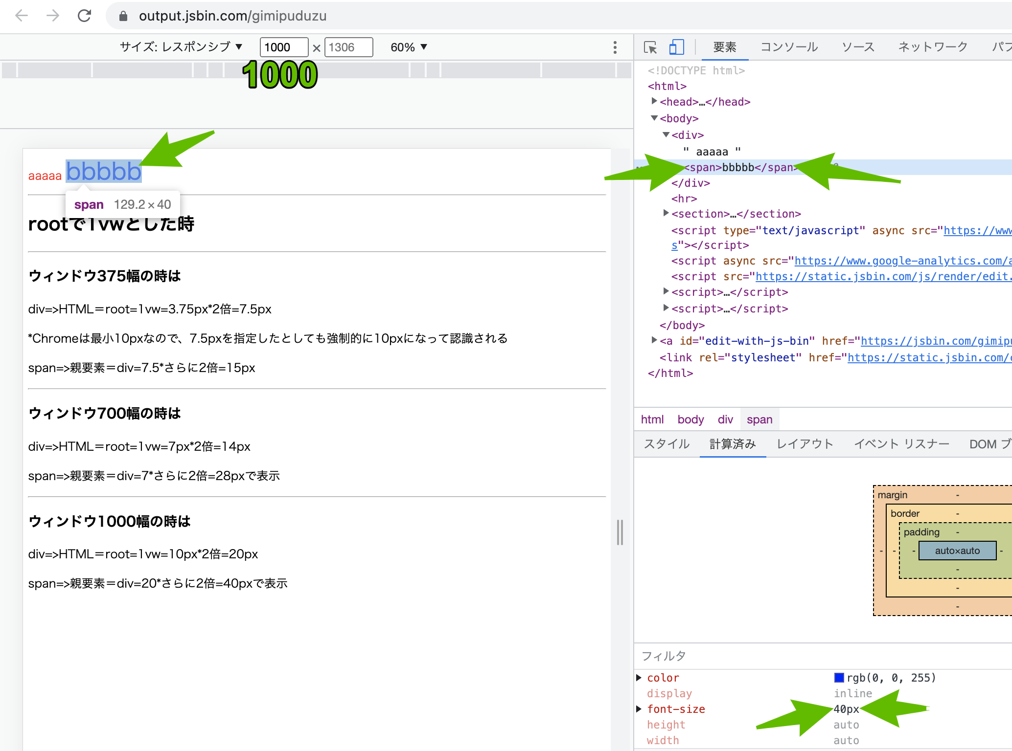Click the padlock site info icon
Viewport: 1012px width, 751px height.
coord(123,16)
